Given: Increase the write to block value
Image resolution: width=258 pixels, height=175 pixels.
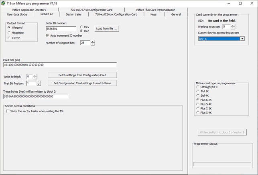Looking at the screenshot, I should [x=35, y=75].
